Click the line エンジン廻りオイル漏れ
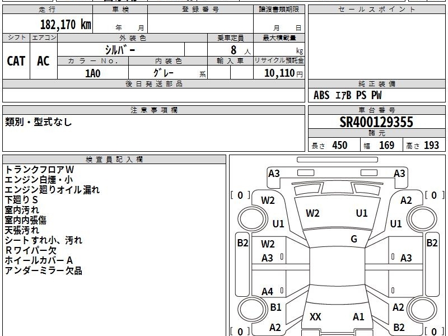The image size is (448, 336). [52, 190]
